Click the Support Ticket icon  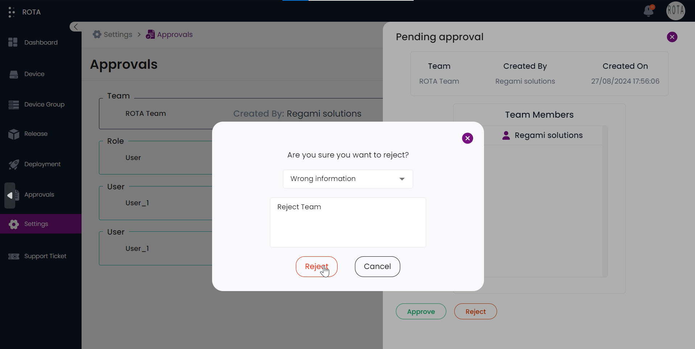tap(13, 256)
